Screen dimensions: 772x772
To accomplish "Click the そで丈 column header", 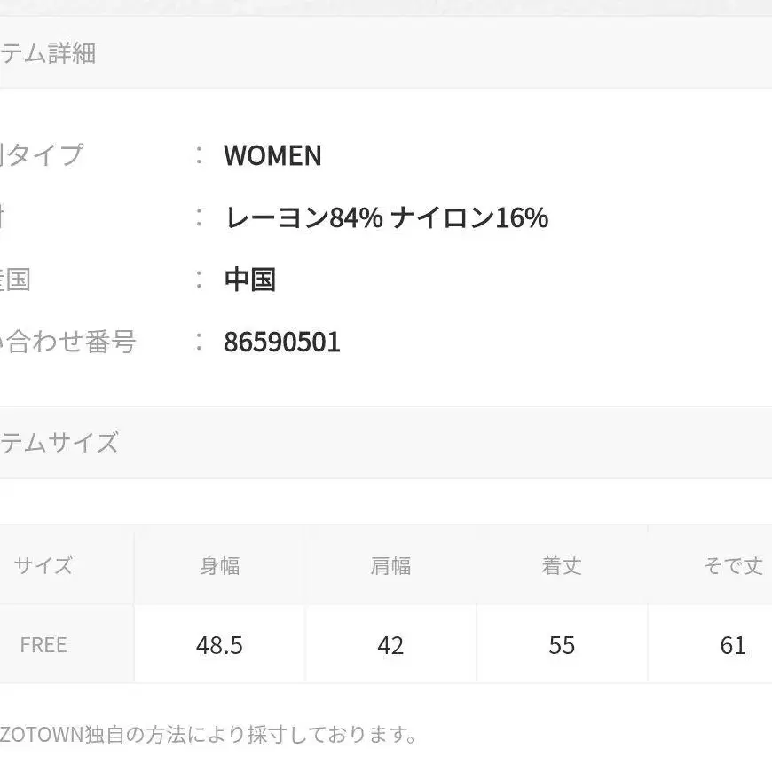I will point(733,566).
